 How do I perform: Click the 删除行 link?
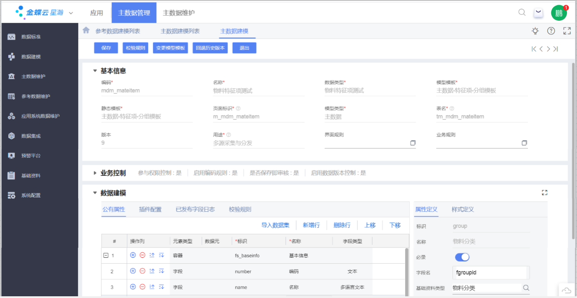pos(342,225)
